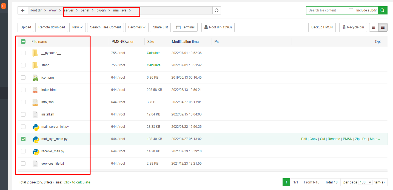Enable the Include subdir checkbox
The height and width of the screenshot is (190, 393).
point(351,10)
